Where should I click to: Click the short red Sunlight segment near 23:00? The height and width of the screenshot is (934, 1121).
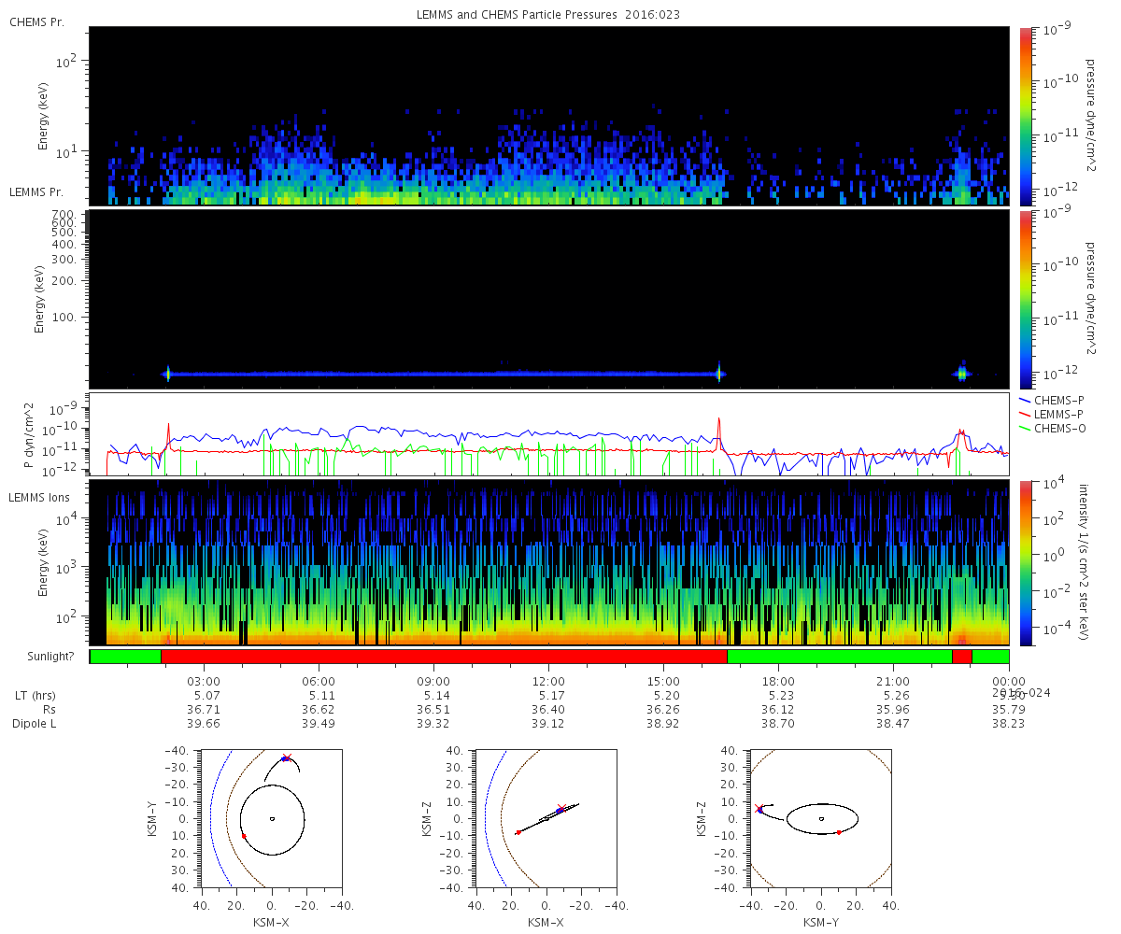pyautogui.click(x=961, y=657)
